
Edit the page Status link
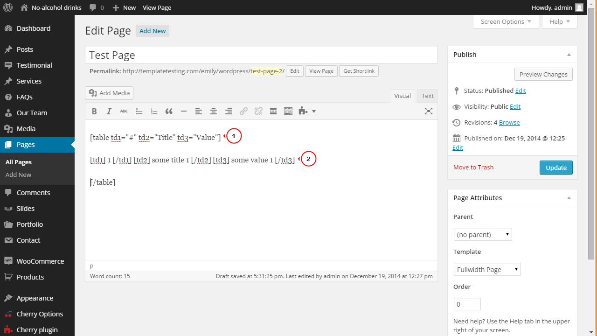[x=521, y=91]
